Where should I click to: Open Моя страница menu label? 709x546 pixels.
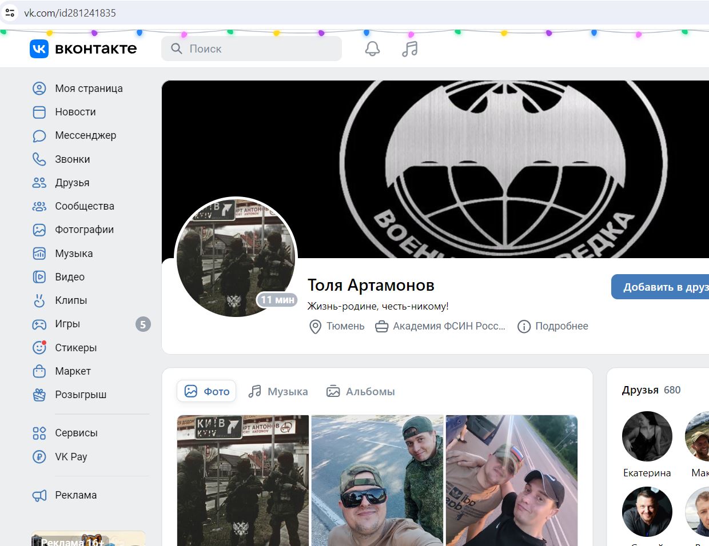[89, 89]
